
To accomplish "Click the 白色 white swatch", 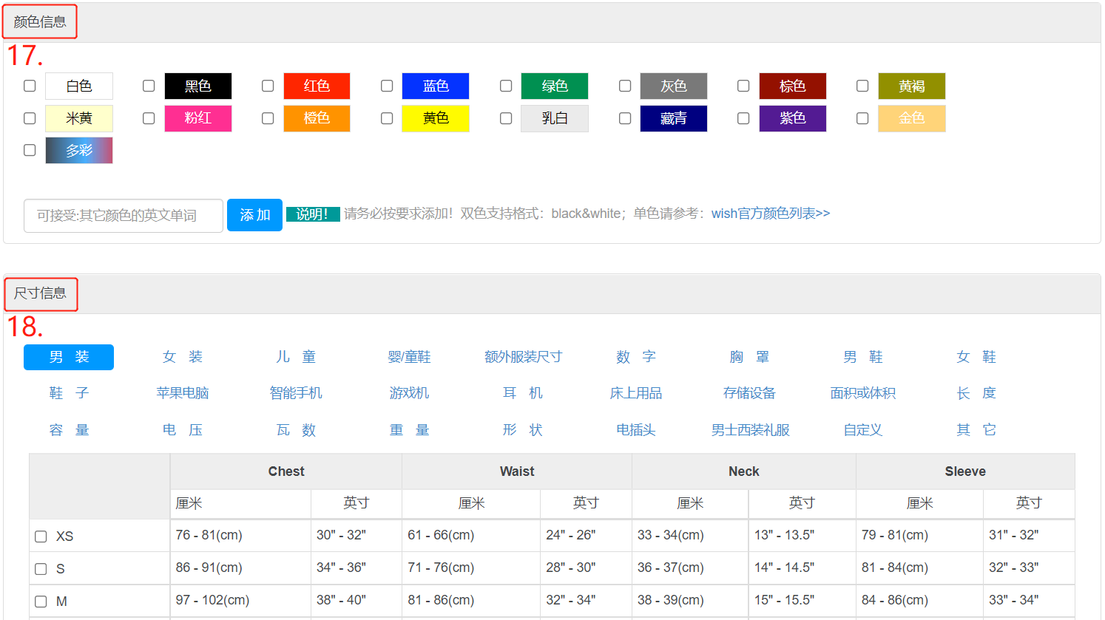I will click(79, 86).
